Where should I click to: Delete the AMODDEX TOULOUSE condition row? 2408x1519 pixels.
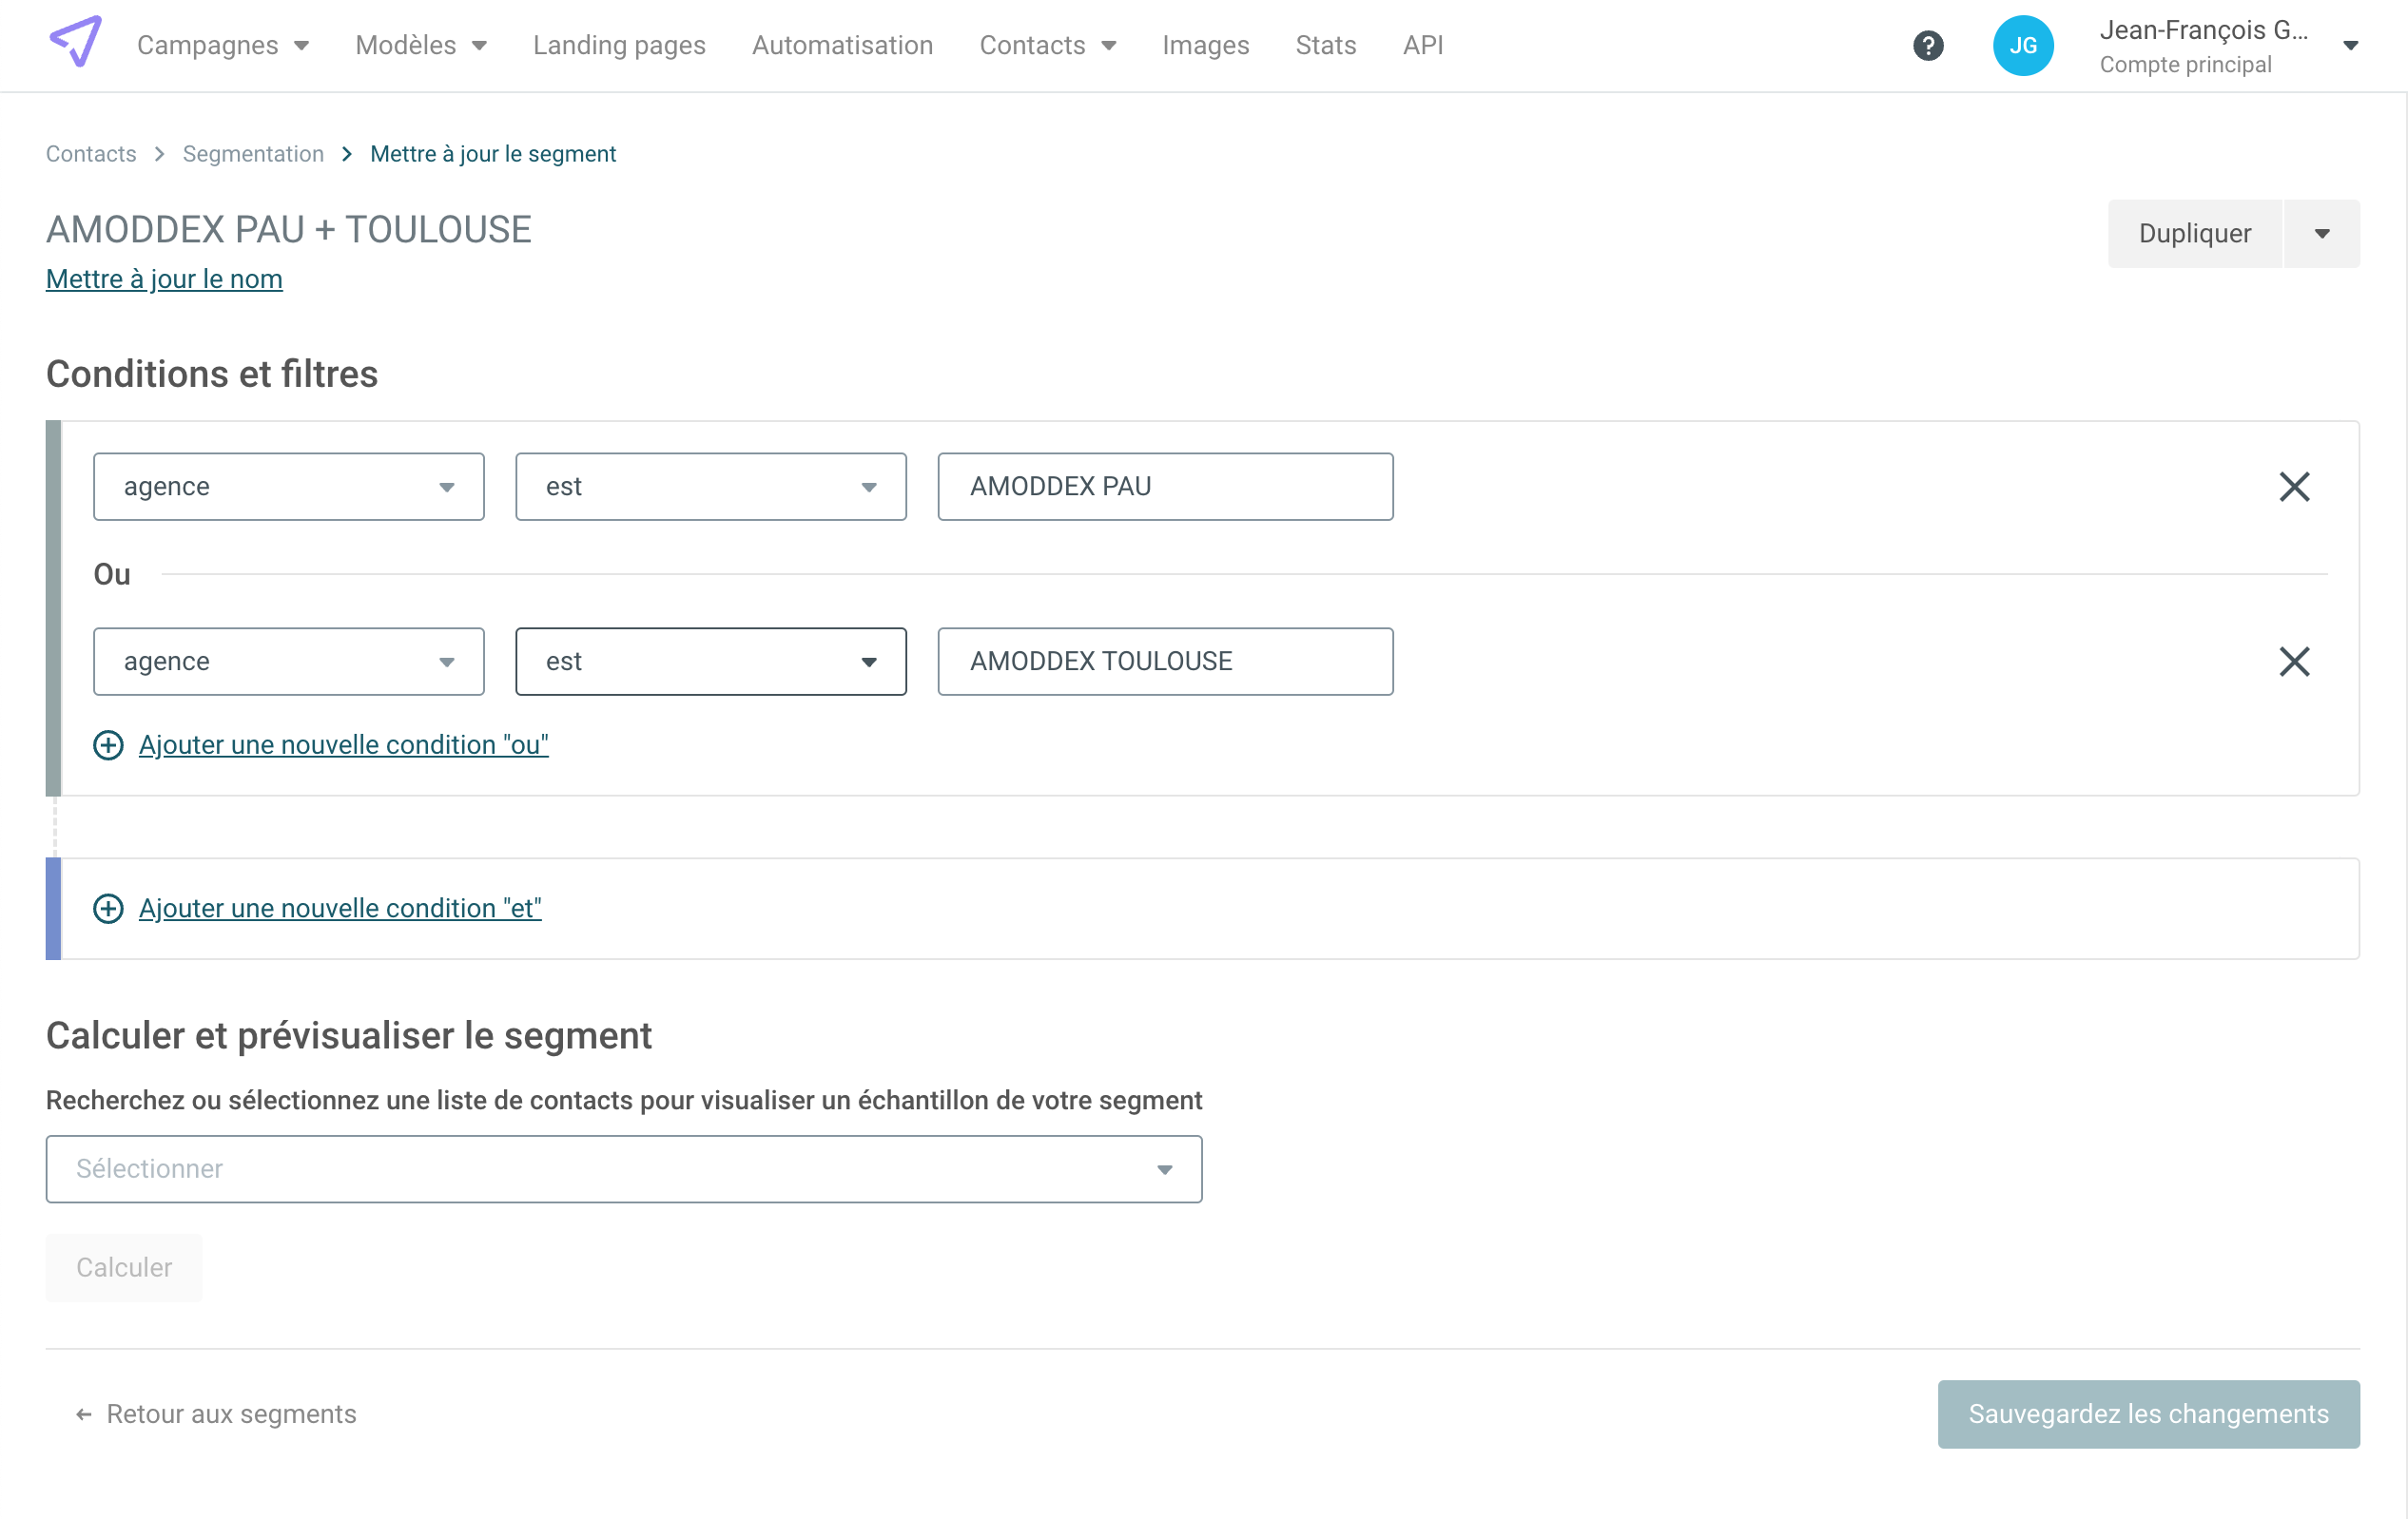pyautogui.click(x=2293, y=662)
